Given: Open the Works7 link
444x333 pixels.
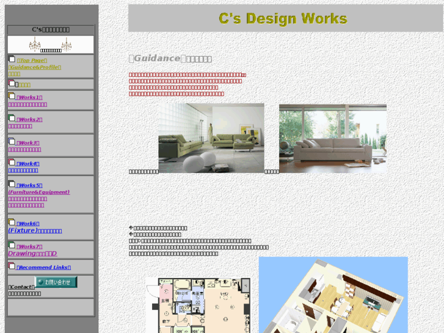Looking at the screenshot, I should (29, 247).
